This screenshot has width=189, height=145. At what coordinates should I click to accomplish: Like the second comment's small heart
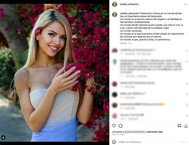click(187, 62)
